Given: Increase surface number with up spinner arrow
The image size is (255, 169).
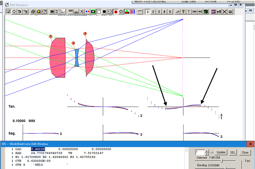Looking at the screenshot, I should click(207, 151).
